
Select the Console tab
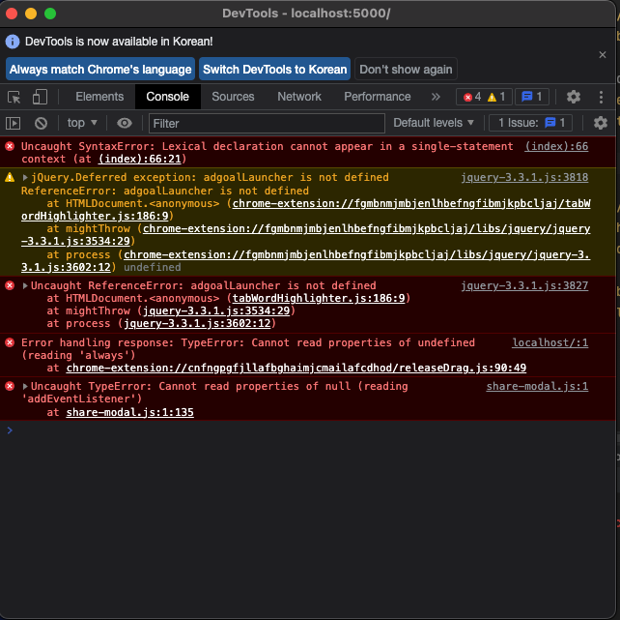[168, 97]
